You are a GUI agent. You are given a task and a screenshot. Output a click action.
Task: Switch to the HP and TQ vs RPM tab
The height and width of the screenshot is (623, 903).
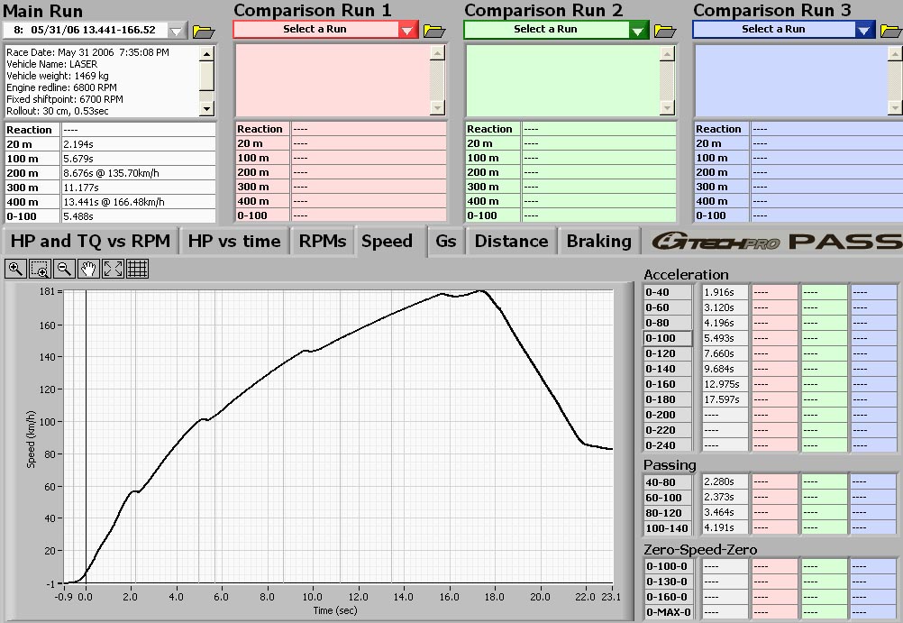coord(91,242)
